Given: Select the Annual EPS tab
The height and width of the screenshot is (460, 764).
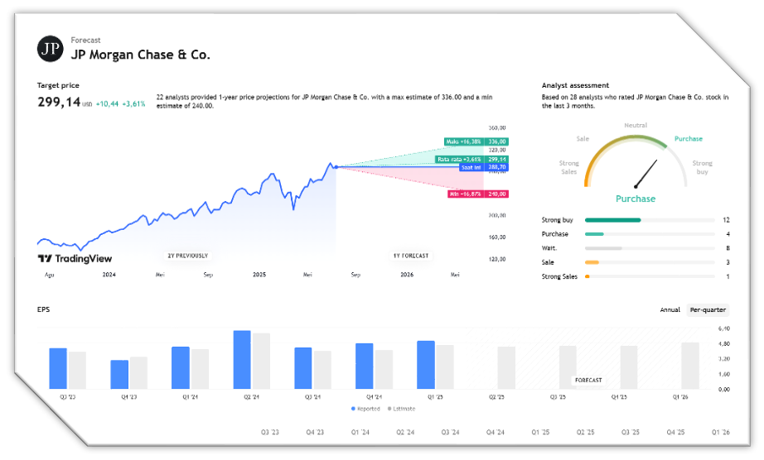Looking at the screenshot, I should (670, 309).
